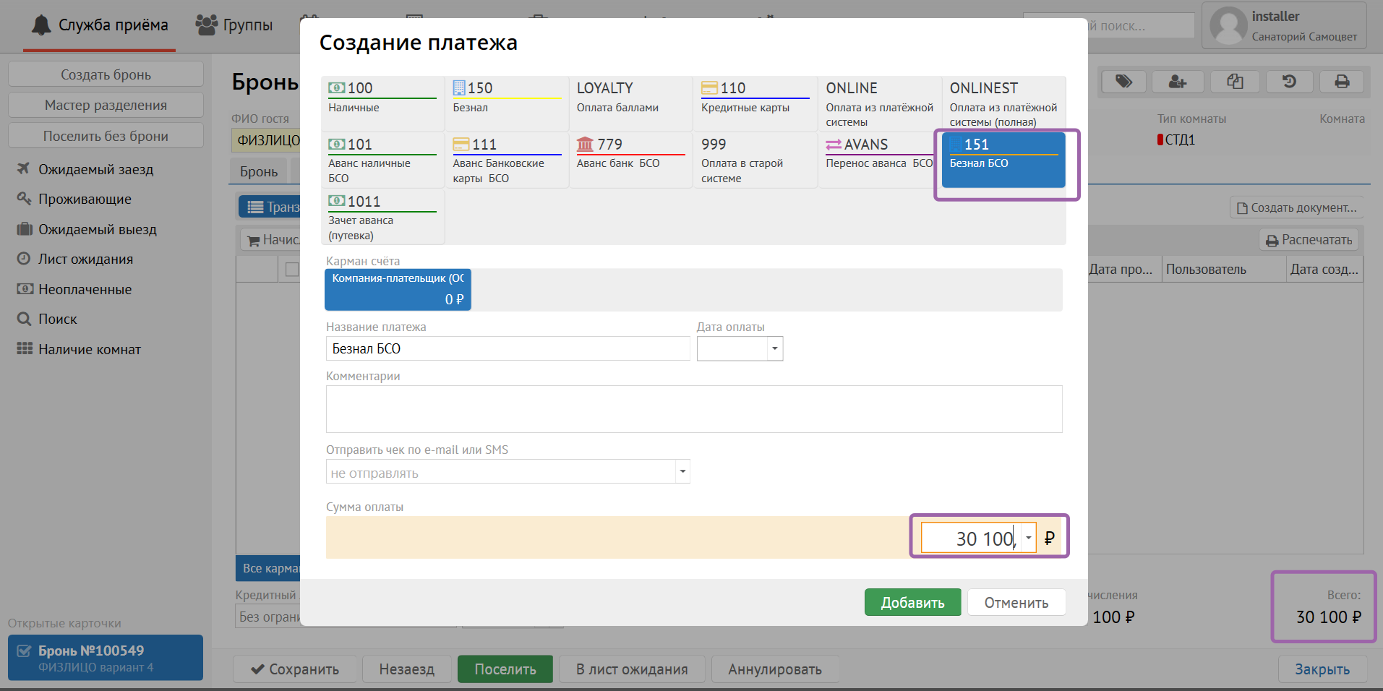Toggle the checkbox in the table header
Image resolution: width=1383 pixels, height=691 pixels.
click(x=292, y=270)
